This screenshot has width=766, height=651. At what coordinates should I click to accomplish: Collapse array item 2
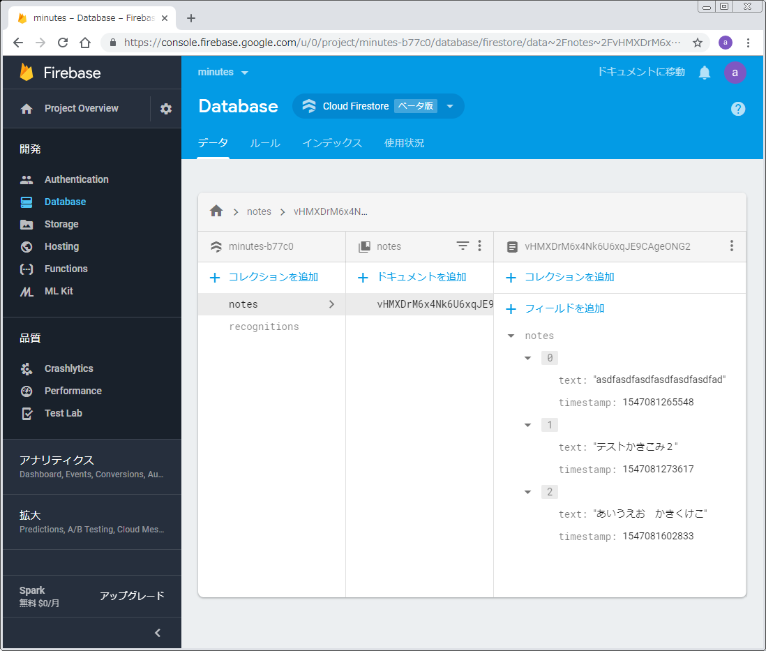(528, 492)
